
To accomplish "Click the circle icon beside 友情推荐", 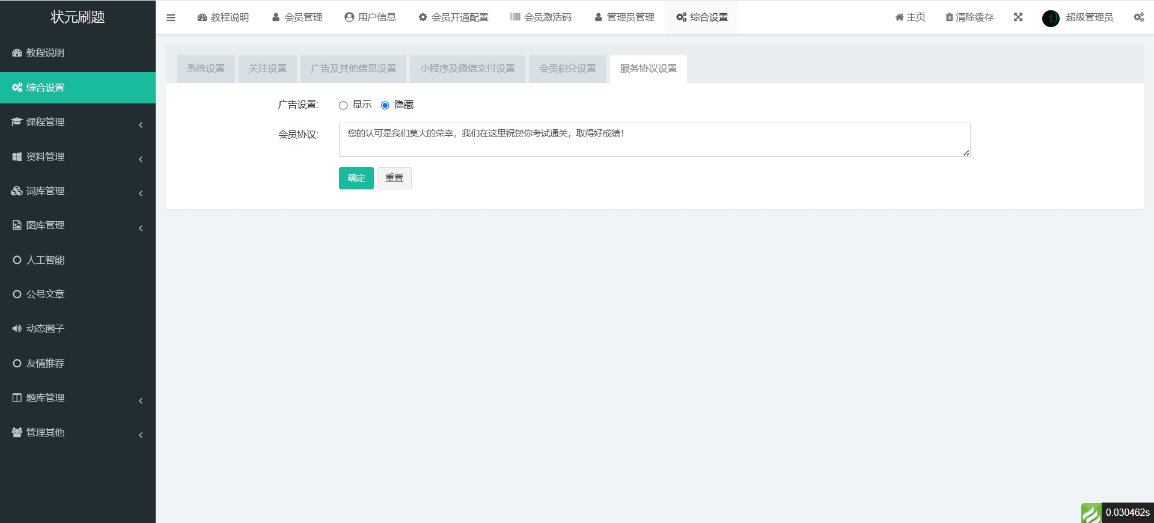I will point(17,363).
